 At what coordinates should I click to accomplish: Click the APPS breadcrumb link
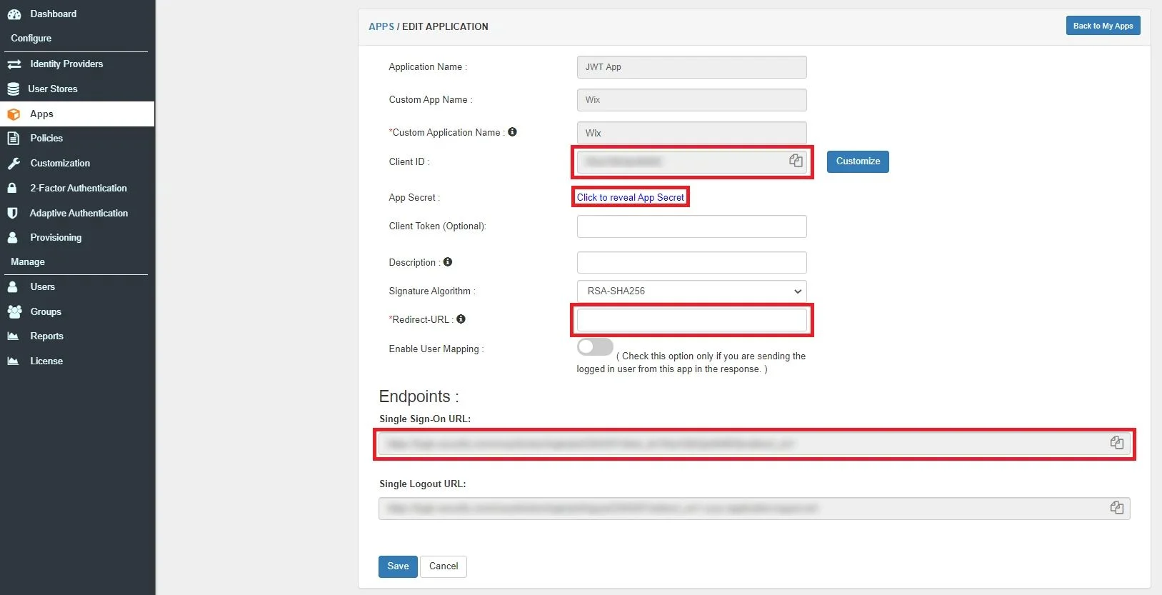[x=381, y=26]
